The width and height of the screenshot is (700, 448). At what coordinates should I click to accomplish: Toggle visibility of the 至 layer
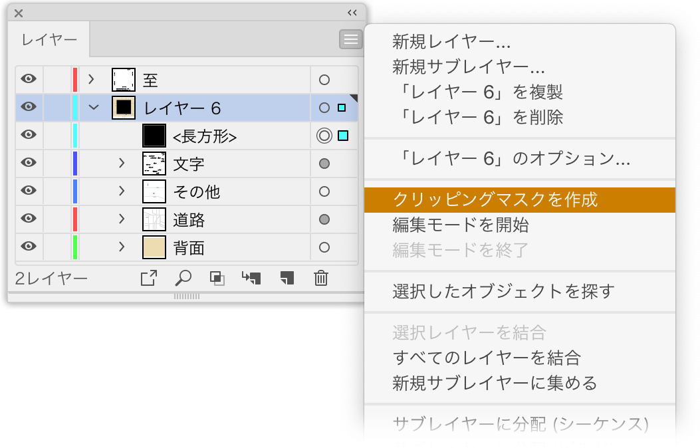pyautogui.click(x=29, y=79)
